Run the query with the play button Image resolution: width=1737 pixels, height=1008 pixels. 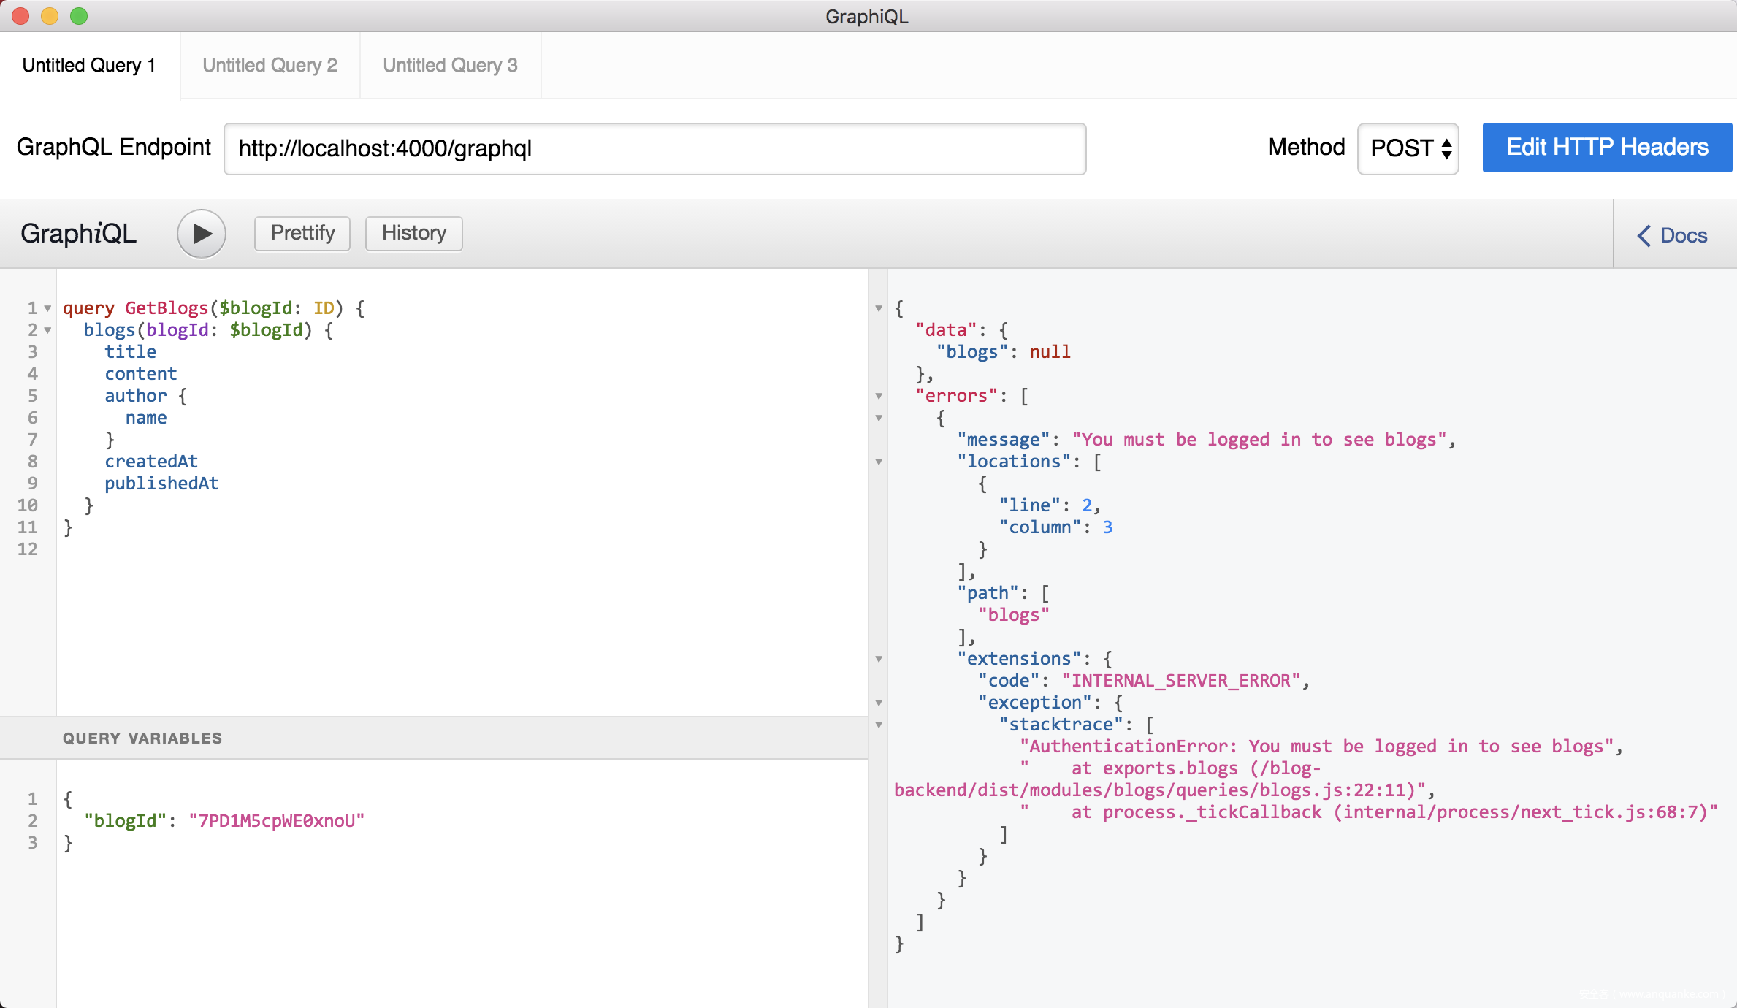201,234
